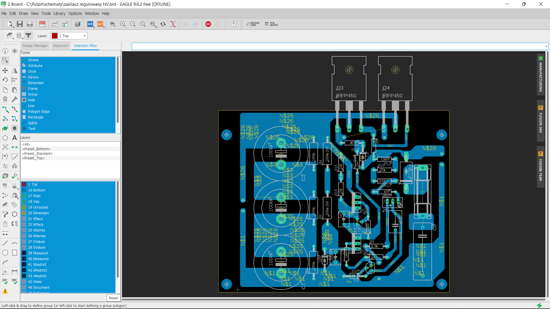Select the <Preset_Bottom> layer preset
550x309 pixels.
point(70,149)
